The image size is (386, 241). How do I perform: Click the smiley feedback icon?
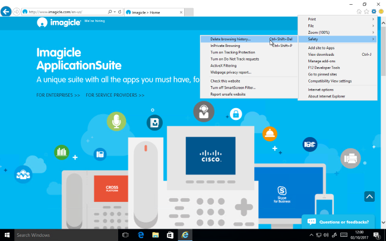[381, 11]
